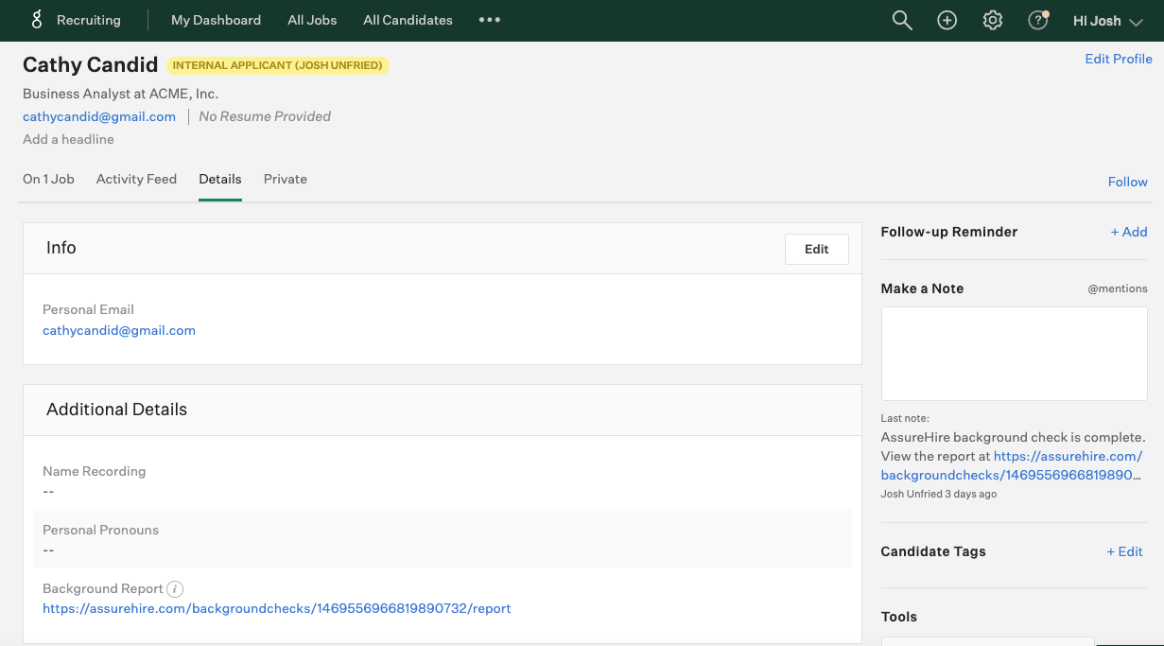Open the settings gear icon
Image resolution: width=1164 pixels, height=646 pixels.
click(992, 21)
